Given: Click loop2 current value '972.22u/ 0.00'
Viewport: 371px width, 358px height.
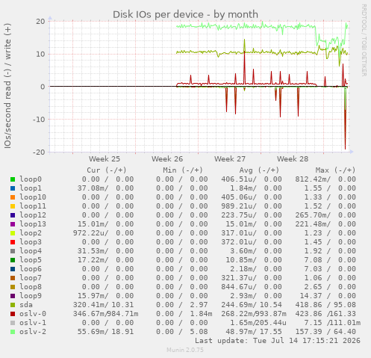Looking at the screenshot, I should point(103,233).
